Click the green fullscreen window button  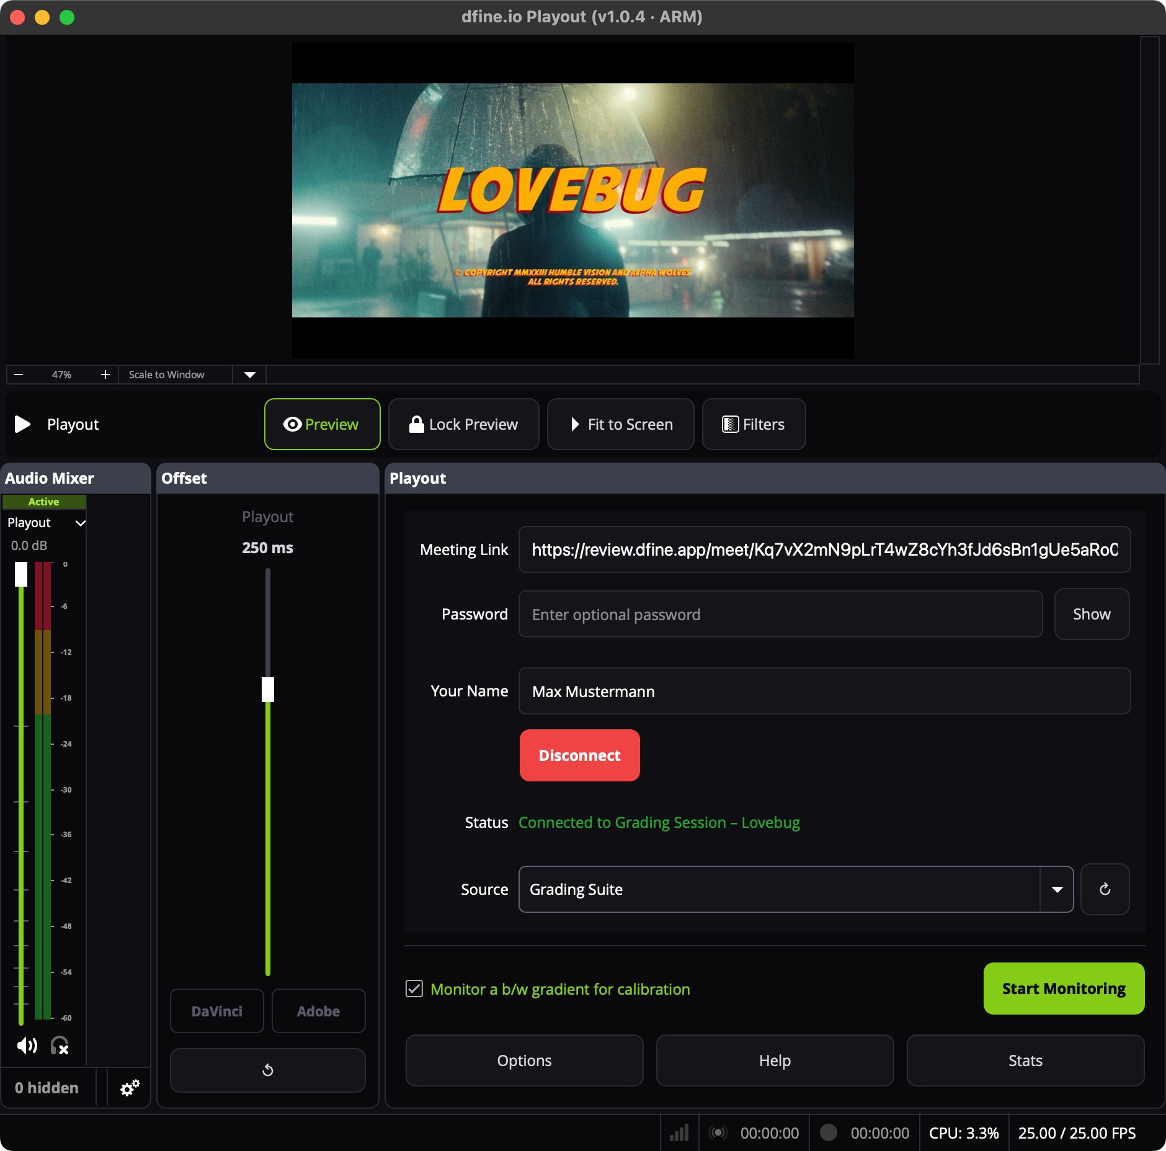point(67,17)
